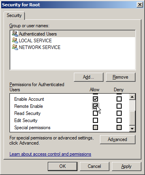The height and width of the screenshot is (175, 145).
Task: Click the LOCAL SERVICE group icon
Action: click(x=15, y=40)
